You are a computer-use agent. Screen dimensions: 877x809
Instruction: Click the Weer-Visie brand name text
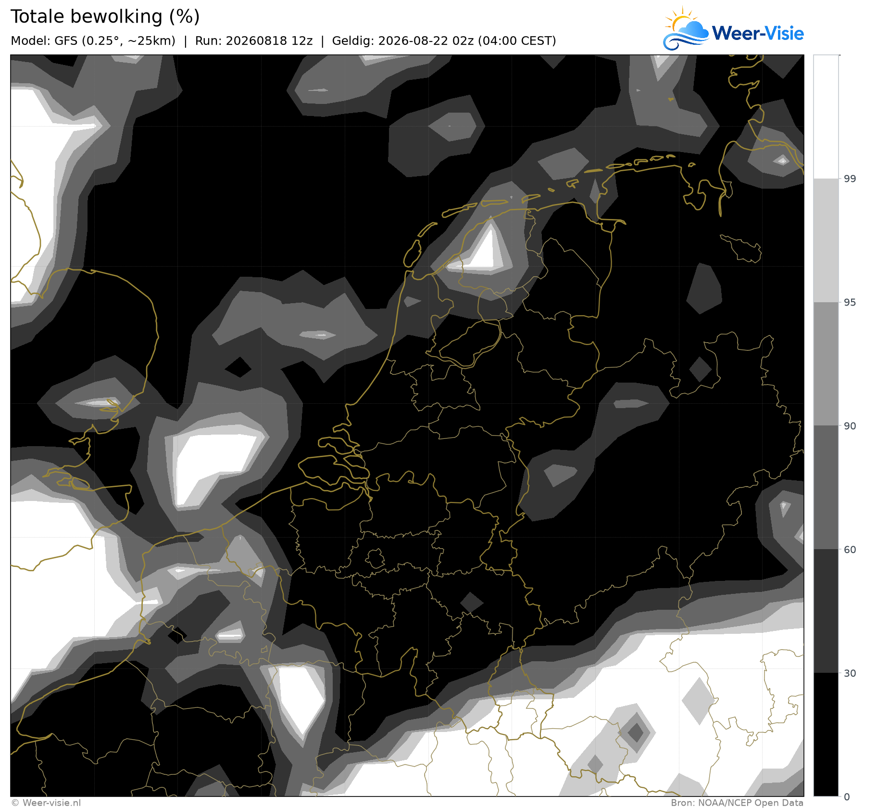[758, 33]
